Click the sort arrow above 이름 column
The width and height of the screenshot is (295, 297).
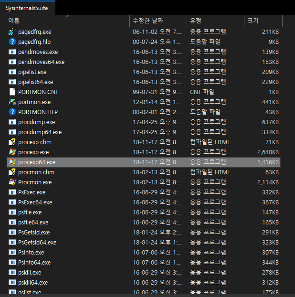tap(67, 16)
